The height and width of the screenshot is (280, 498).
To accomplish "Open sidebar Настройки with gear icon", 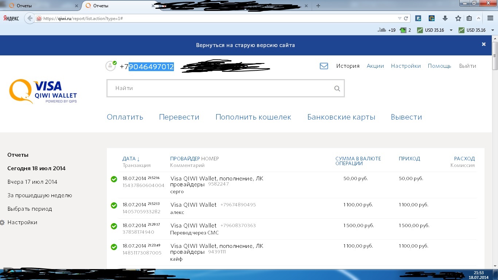I will tap(19, 222).
